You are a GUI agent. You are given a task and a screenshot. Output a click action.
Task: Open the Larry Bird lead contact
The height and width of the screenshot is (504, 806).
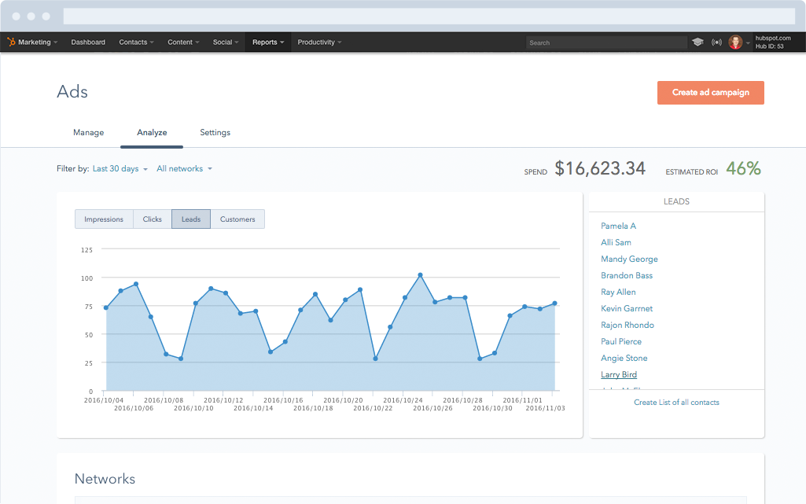(619, 374)
